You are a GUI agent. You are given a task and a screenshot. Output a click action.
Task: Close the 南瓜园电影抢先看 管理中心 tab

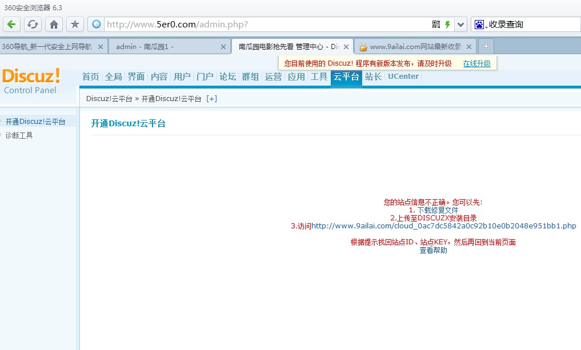(x=346, y=47)
